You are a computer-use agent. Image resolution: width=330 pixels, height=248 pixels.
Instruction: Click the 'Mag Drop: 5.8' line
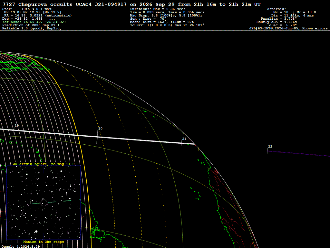click(x=166, y=15)
